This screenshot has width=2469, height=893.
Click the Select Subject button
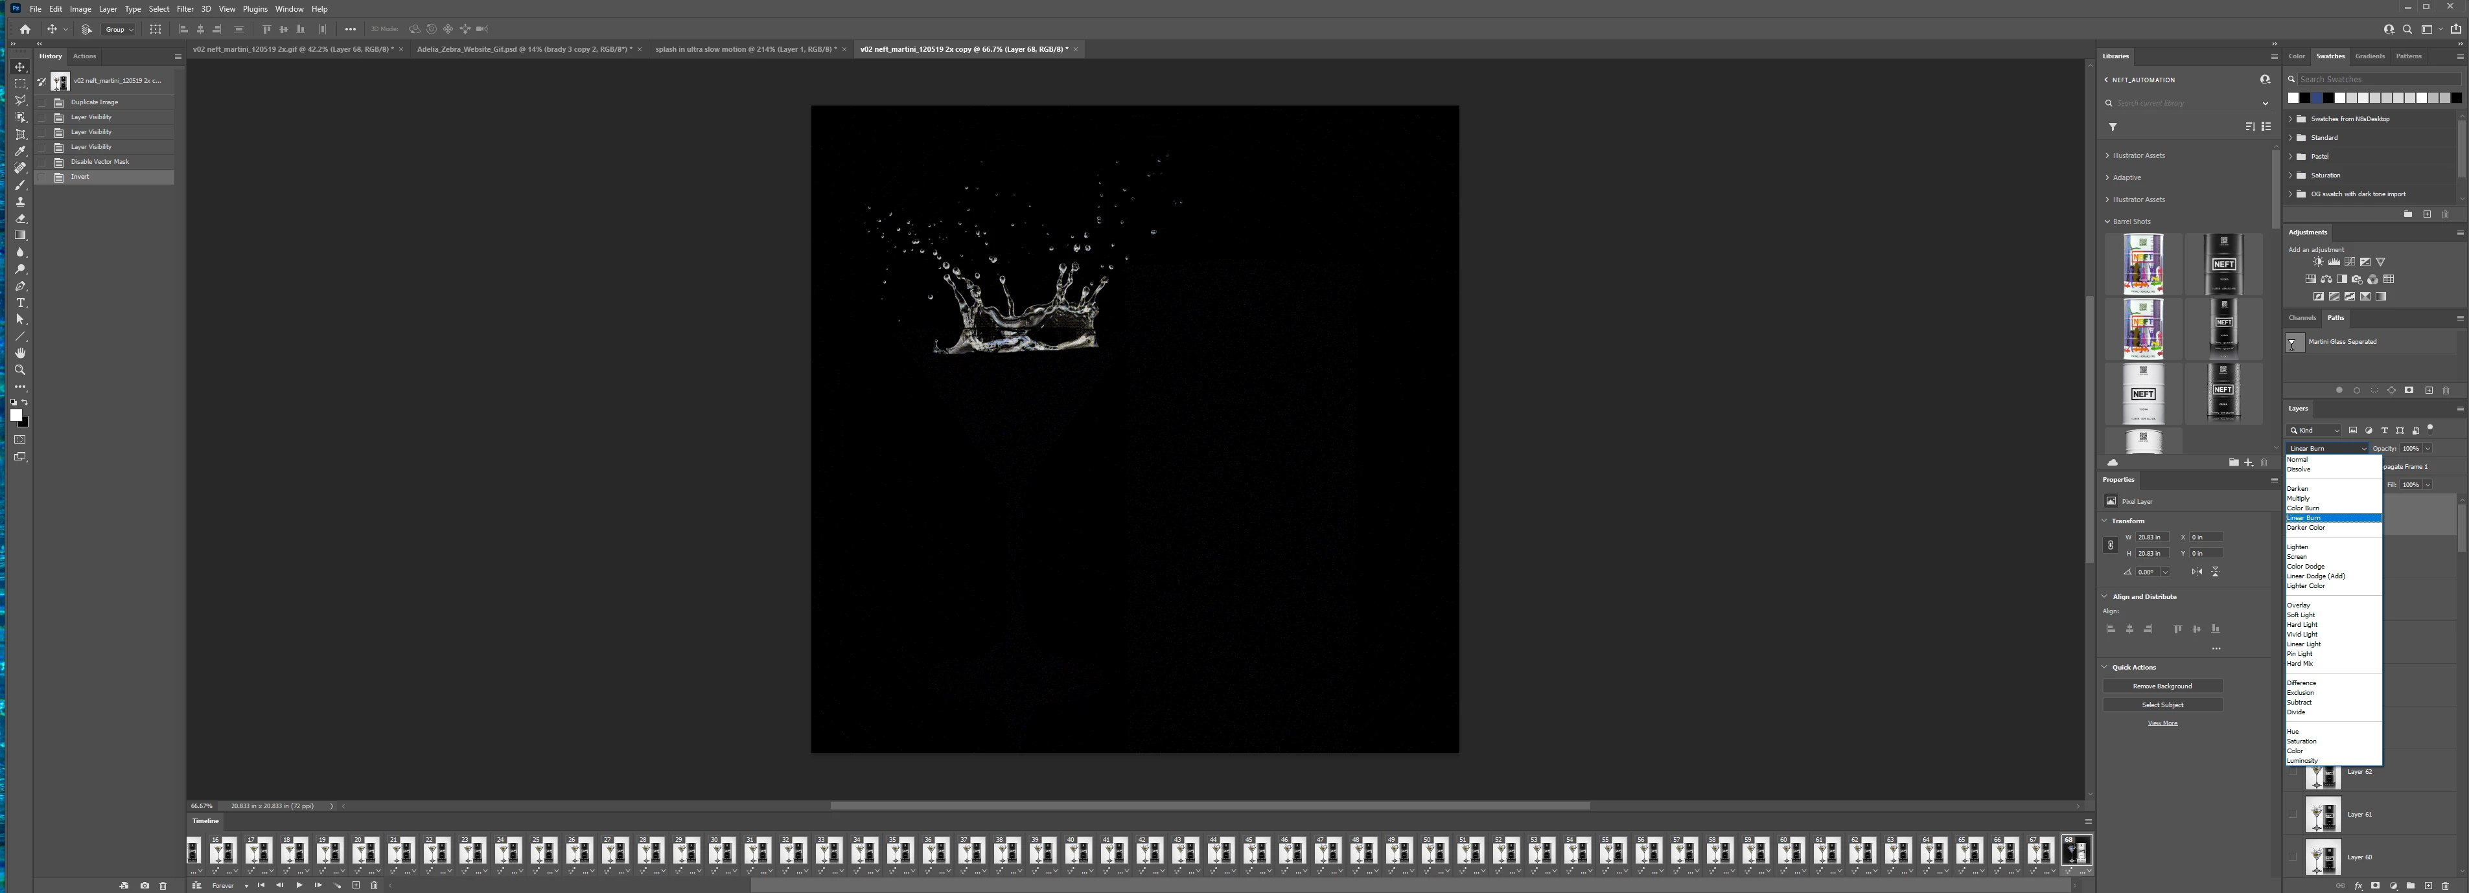click(x=2162, y=705)
